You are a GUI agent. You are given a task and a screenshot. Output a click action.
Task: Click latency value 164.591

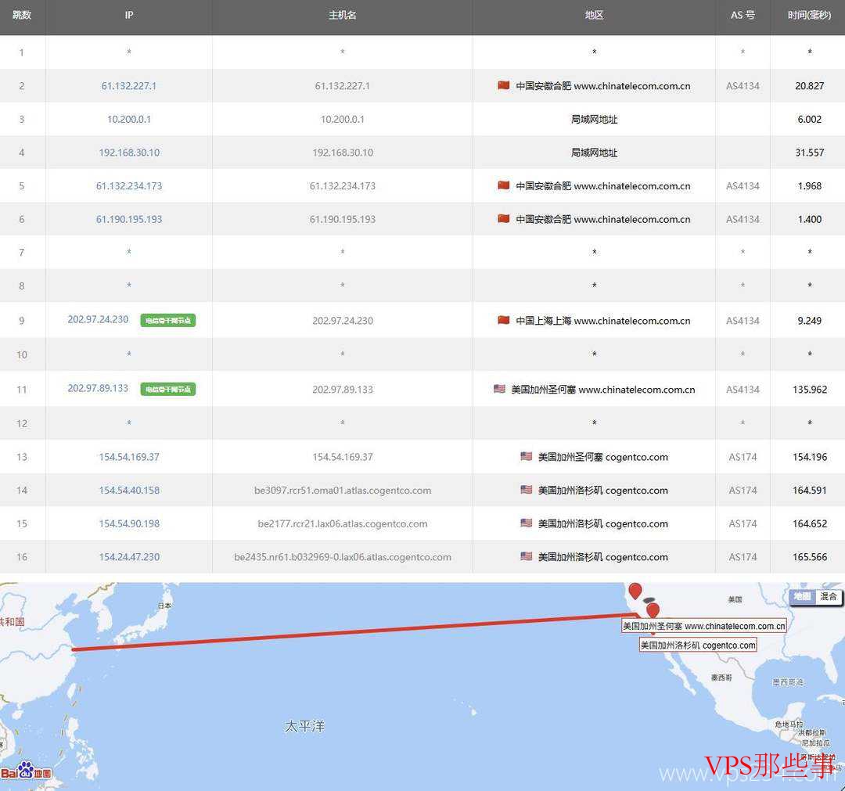tap(810, 491)
